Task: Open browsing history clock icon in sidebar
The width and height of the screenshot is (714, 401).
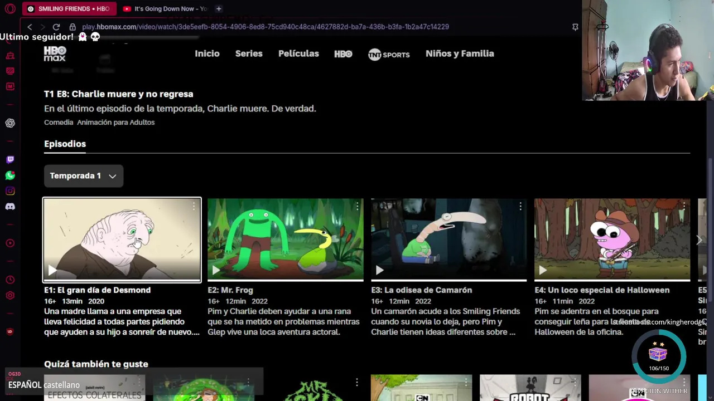Action: pyautogui.click(x=10, y=280)
